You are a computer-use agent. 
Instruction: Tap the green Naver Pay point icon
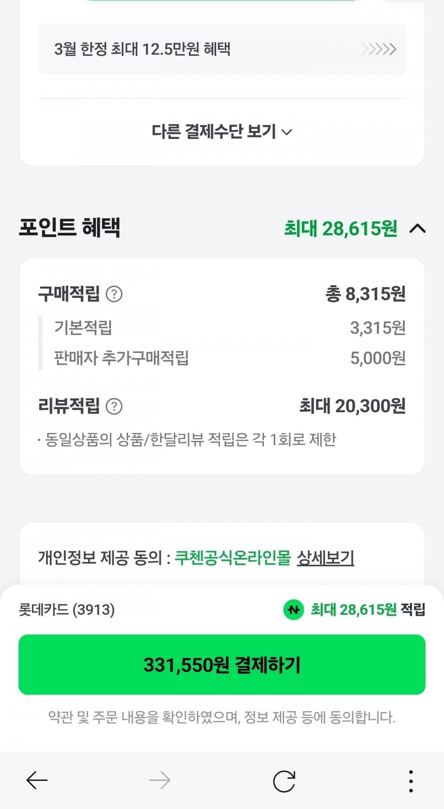pos(294,610)
